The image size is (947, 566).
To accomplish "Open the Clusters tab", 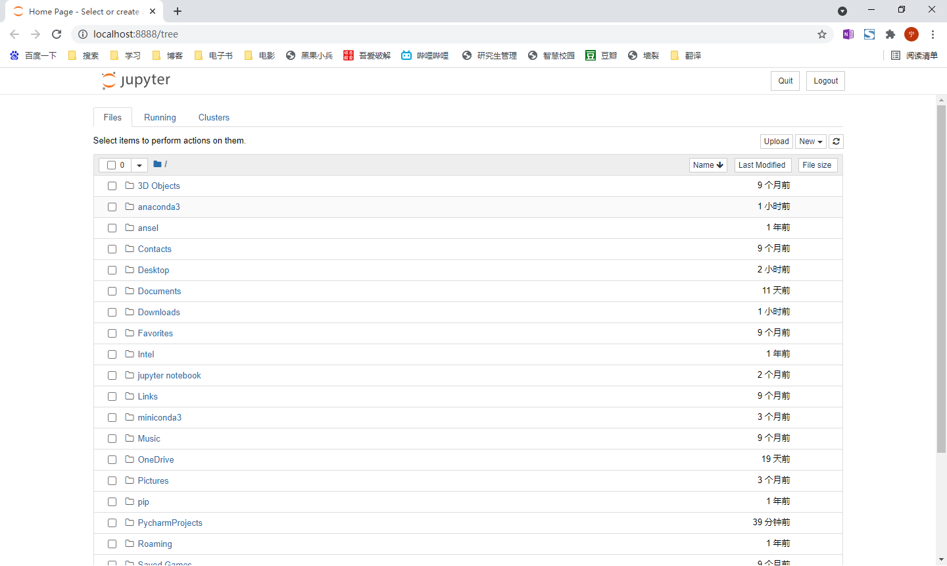I will [214, 117].
